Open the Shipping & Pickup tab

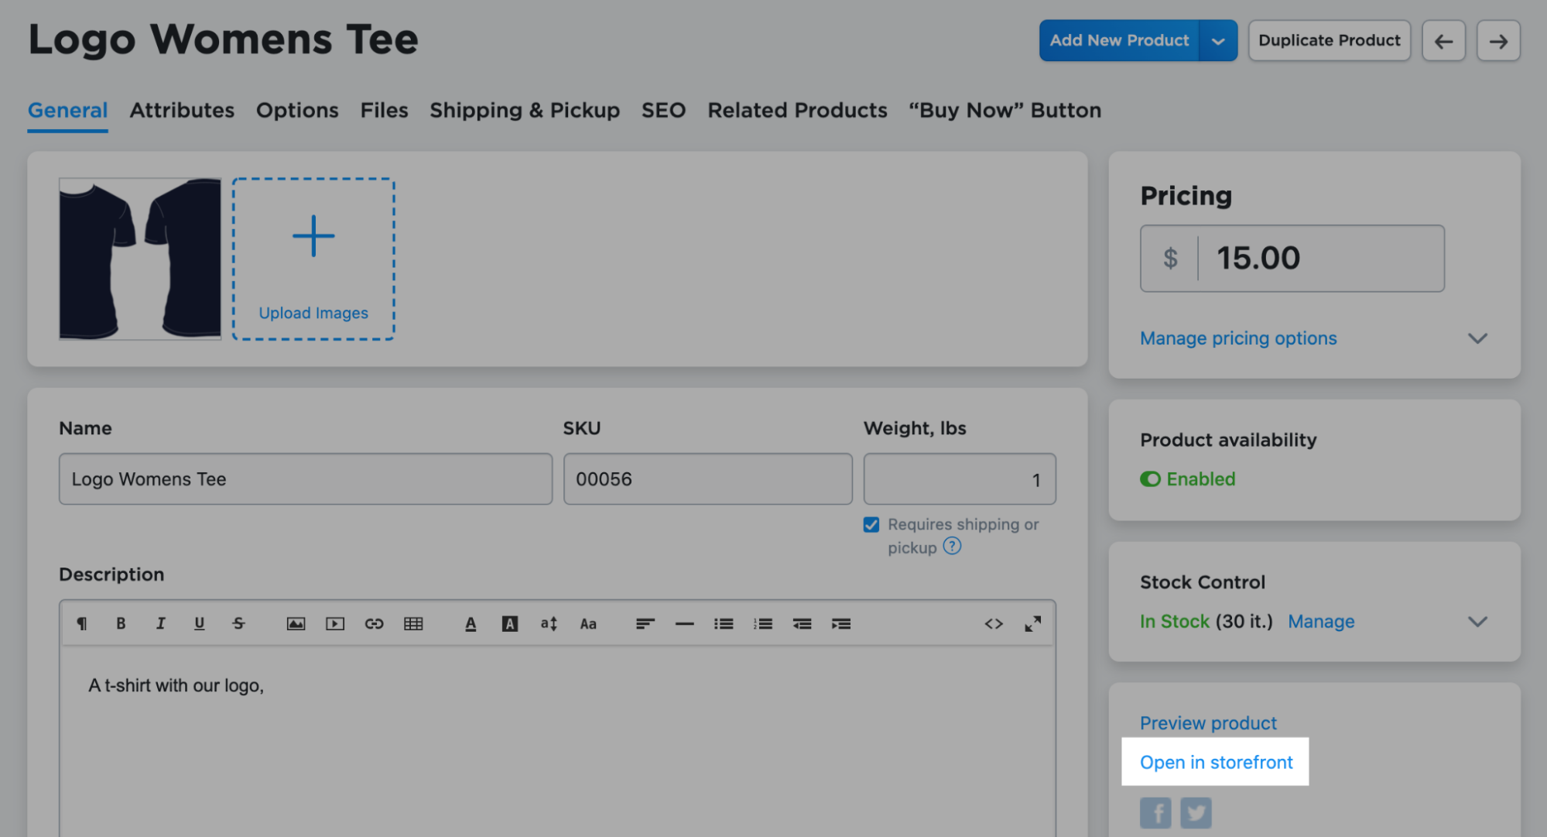(x=525, y=110)
